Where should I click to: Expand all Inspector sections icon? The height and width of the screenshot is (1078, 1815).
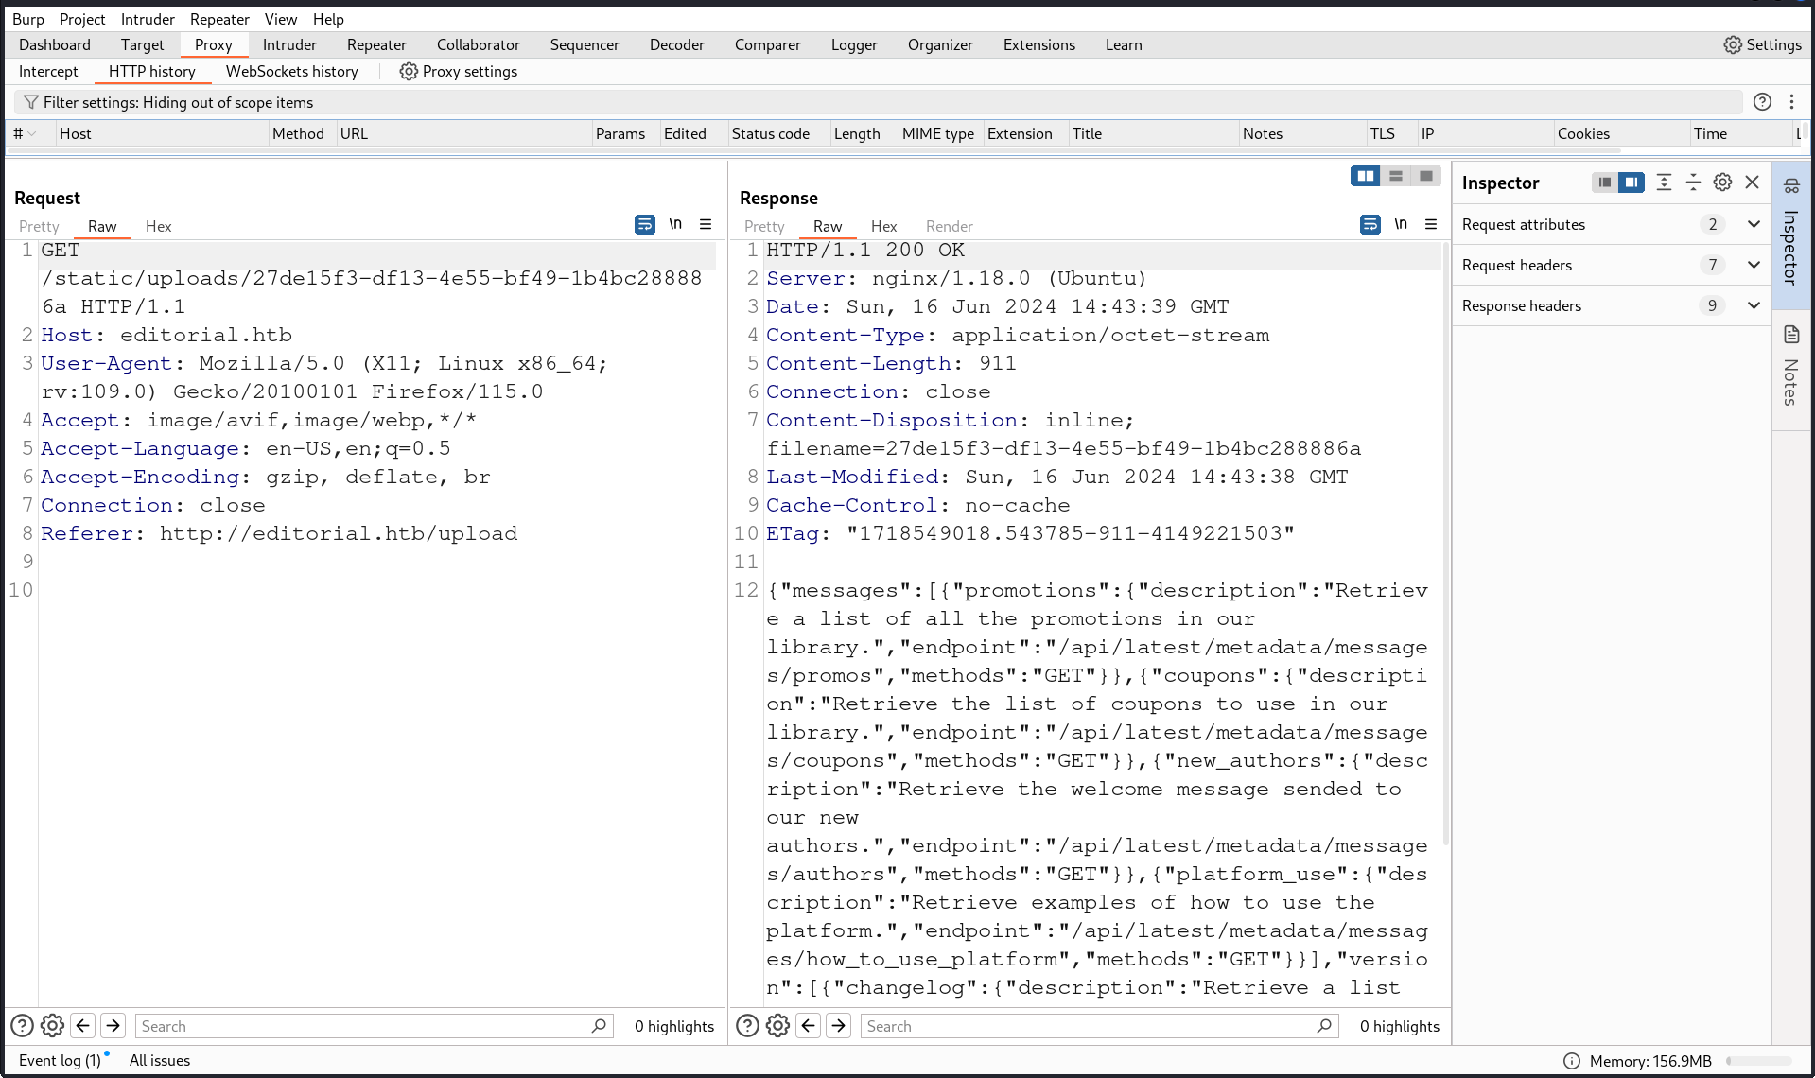pyautogui.click(x=1664, y=183)
